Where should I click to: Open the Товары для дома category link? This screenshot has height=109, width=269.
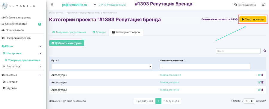[169, 82]
